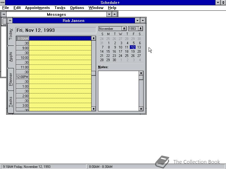Select grayed October 27 in the calendar
The width and height of the screenshot is (226, 169).
(120, 39)
